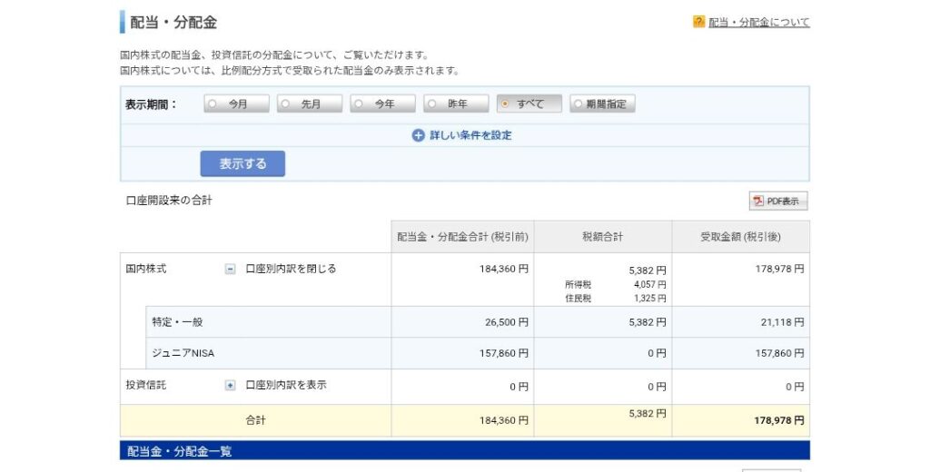Click the 特定・一般 row label
930x472 pixels.
(177, 322)
